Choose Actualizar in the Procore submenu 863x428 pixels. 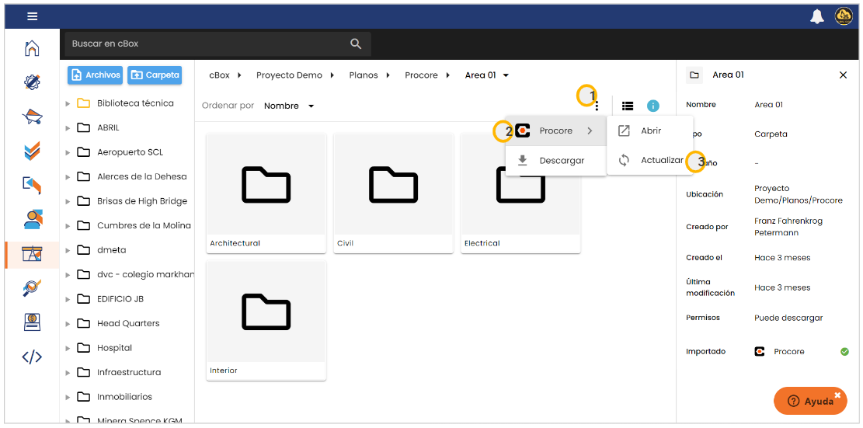(x=660, y=161)
